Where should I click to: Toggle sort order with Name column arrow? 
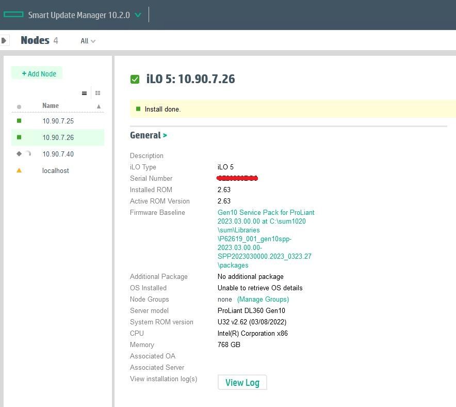coord(99,106)
